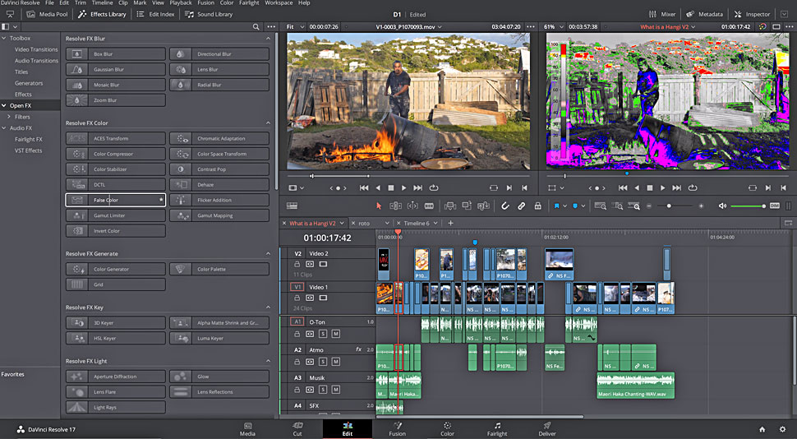This screenshot has height=439, width=797.
Task: Click the search icon in Effects Library
Action: [x=257, y=26]
